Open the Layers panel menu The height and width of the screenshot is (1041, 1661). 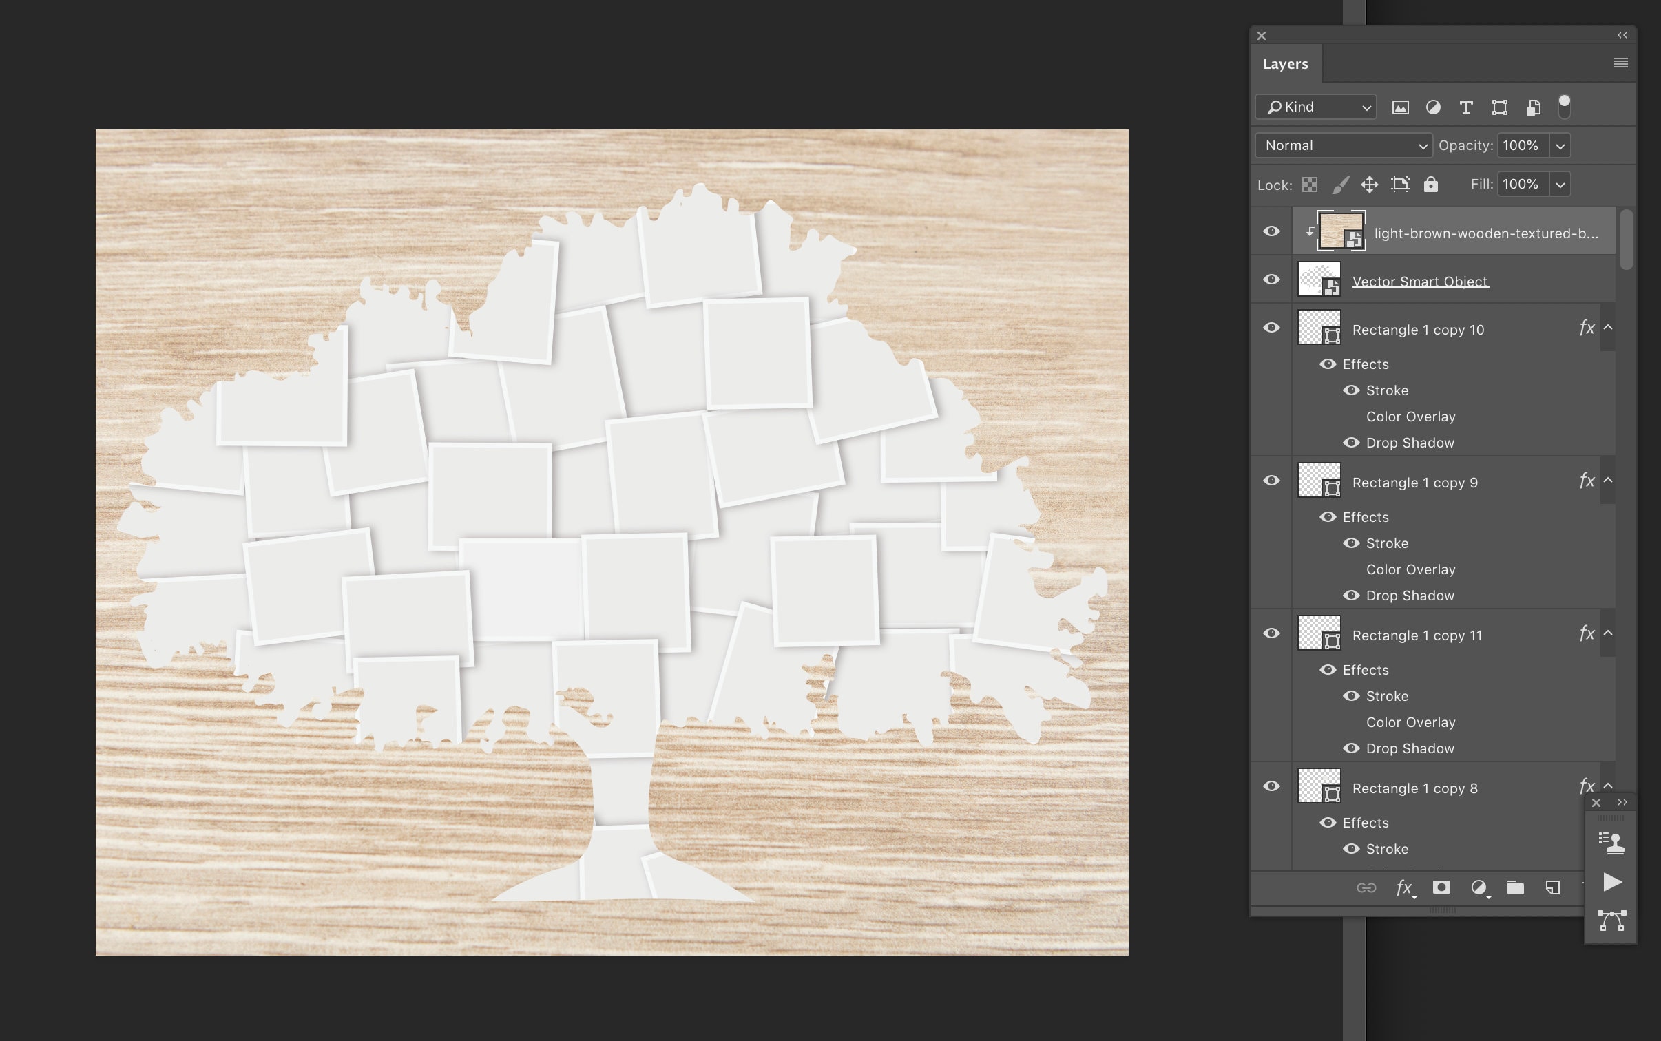(1620, 63)
